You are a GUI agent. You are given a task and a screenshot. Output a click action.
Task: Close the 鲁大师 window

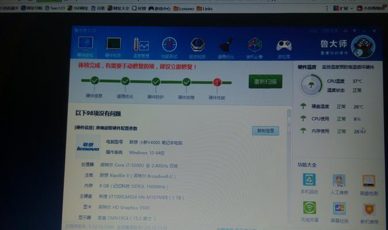click(374, 31)
